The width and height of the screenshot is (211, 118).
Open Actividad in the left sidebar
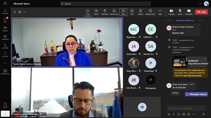click(5, 12)
